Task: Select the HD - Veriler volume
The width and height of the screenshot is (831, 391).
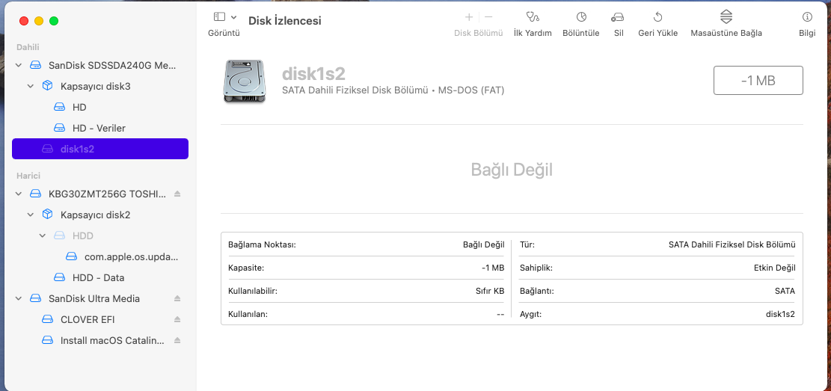Action: click(98, 129)
